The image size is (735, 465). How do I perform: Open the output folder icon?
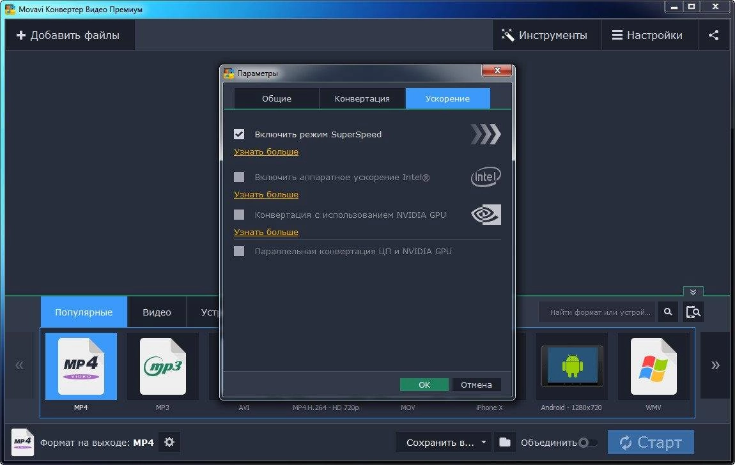(x=504, y=442)
